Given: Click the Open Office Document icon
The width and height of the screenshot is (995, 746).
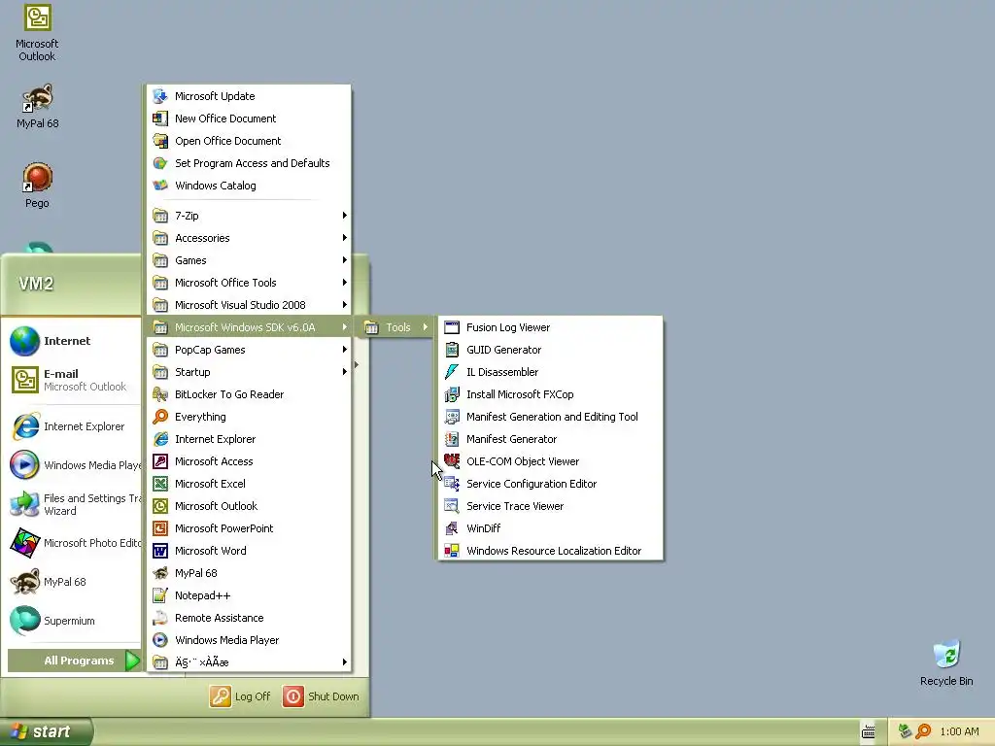Looking at the screenshot, I should tap(160, 141).
